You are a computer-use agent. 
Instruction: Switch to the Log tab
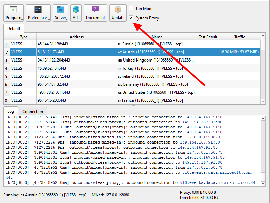click(11, 111)
